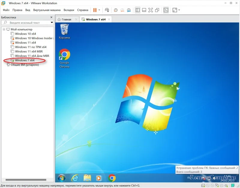Screen dimensions: 240x188
Task: Click the stretch guest display icon
Action: (175, 10)
